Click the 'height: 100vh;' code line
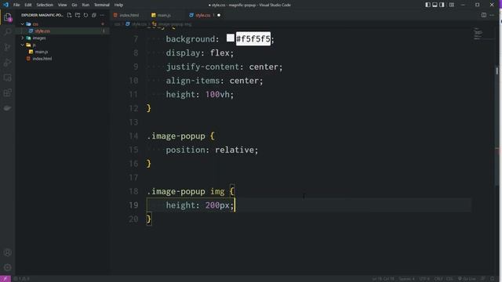Screen dimensions: 502x282 (200, 95)
